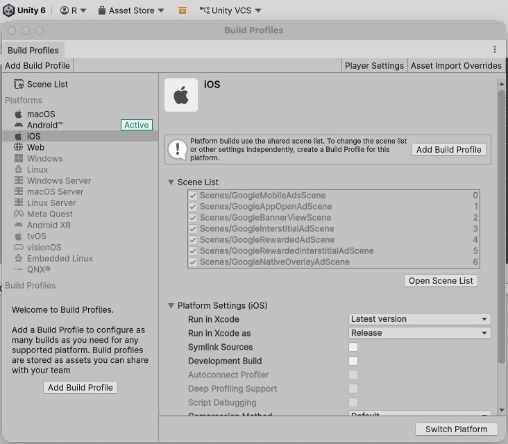Toggle the GoogleRewardedInterstitialAdScene checkbox
Image resolution: width=508 pixels, height=444 pixels.
pyautogui.click(x=193, y=251)
